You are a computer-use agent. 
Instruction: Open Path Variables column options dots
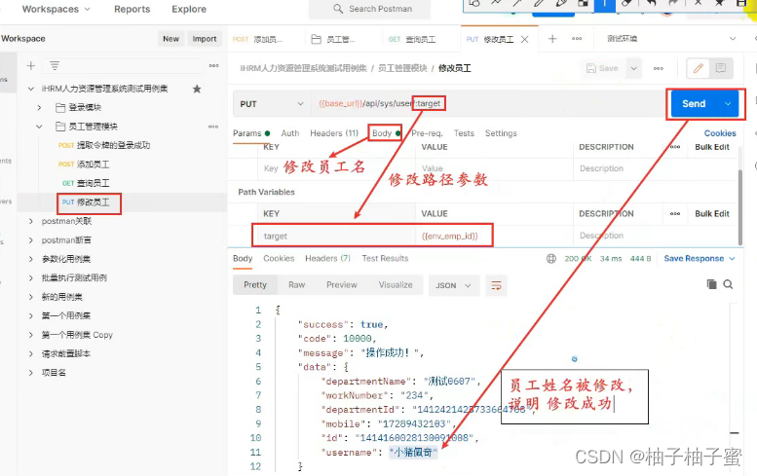click(x=675, y=213)
